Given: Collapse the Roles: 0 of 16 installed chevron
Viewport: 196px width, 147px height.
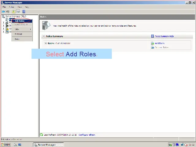Looking at the screenshot, I should tap(46, 43).
